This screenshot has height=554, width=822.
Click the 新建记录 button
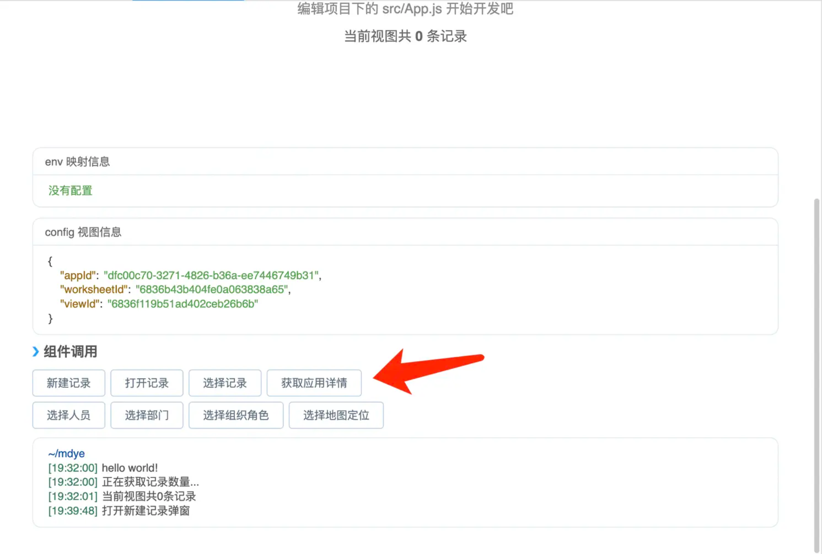(68, 383)
